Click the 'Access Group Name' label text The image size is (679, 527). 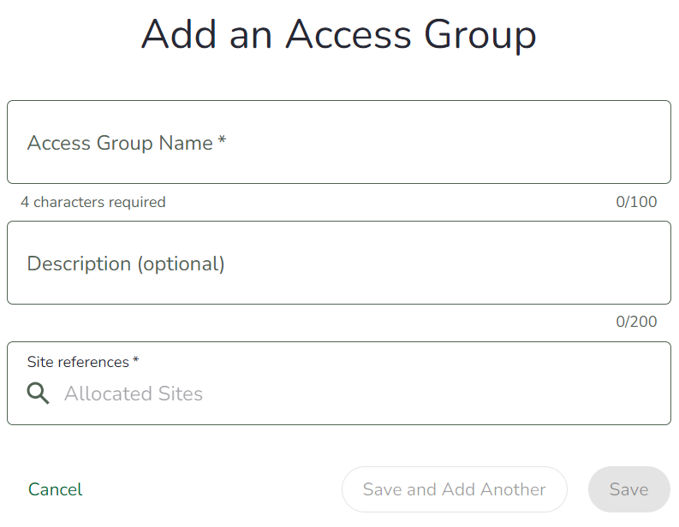tap(120, 143)
